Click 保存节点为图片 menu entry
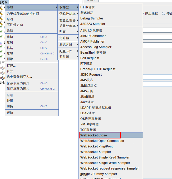 tap(18, 83)
